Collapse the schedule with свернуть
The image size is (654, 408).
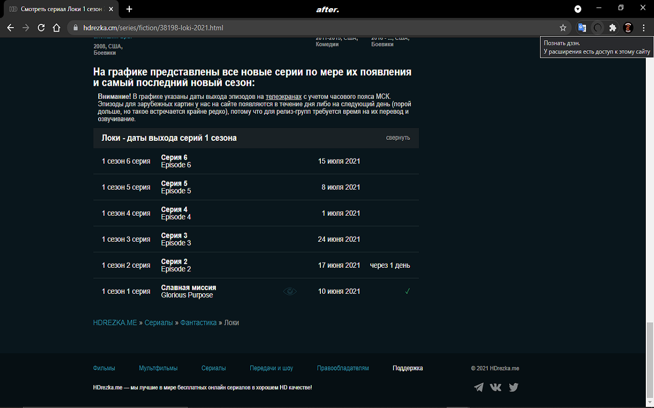tap(398, 138)
